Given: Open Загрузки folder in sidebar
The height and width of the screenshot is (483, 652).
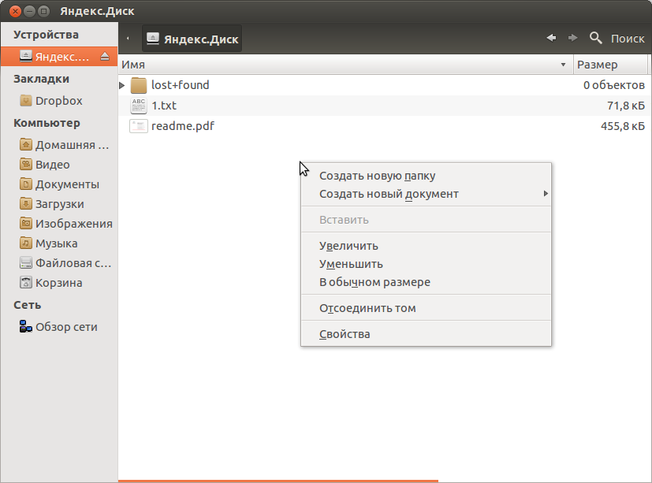Looking at the screenshot, I should tap(59, 204).
